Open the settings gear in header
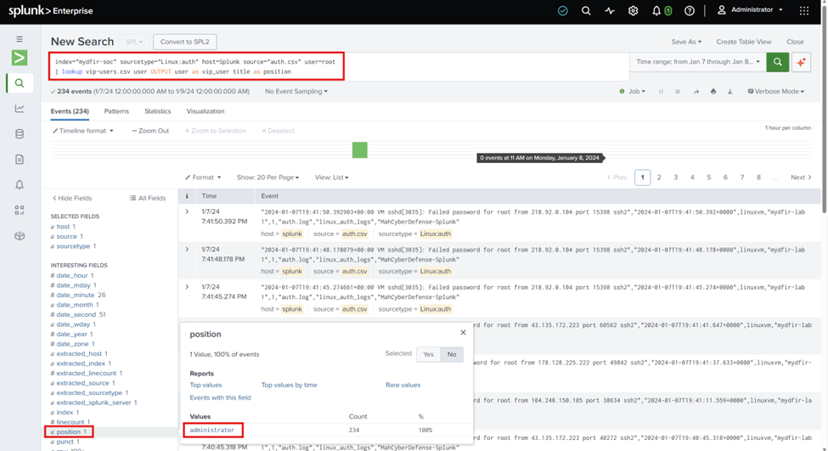 (x=633, y=10)
